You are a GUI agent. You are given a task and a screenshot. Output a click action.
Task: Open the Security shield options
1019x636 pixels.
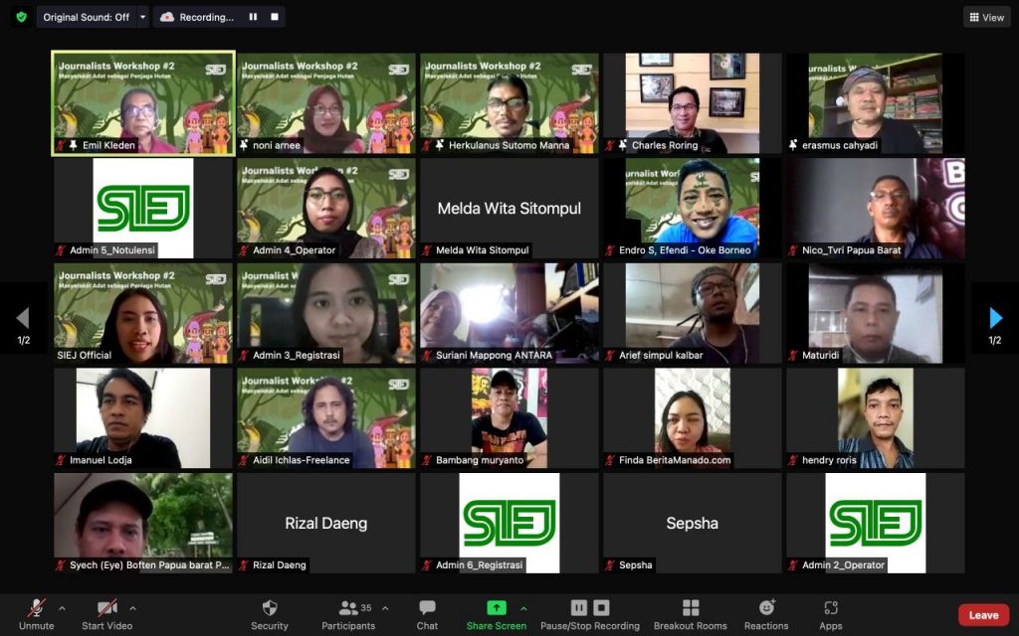pos(269,614)
